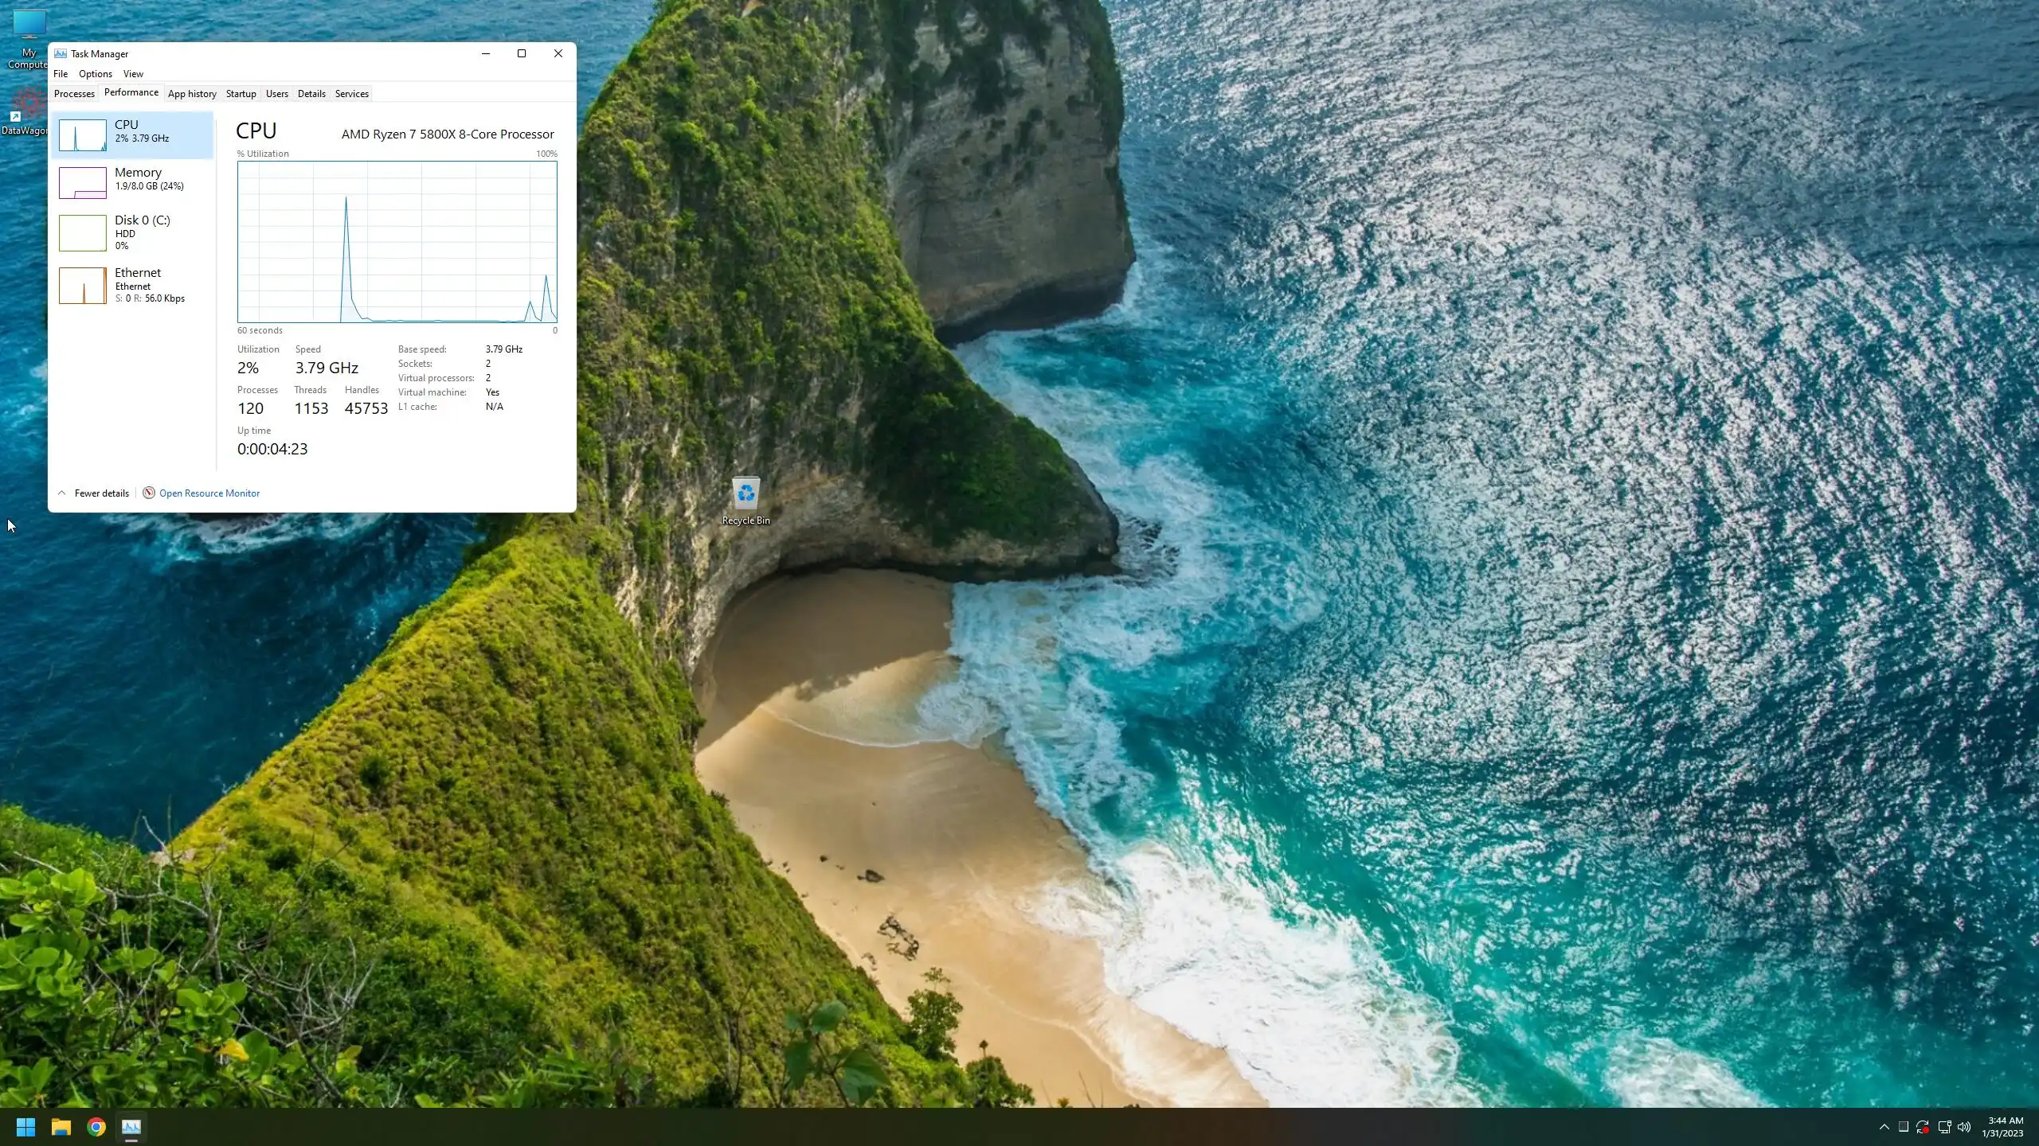This screenshot has width=2039, height=1146.
Task: Open the Options menu
Action: click(96, 73)
